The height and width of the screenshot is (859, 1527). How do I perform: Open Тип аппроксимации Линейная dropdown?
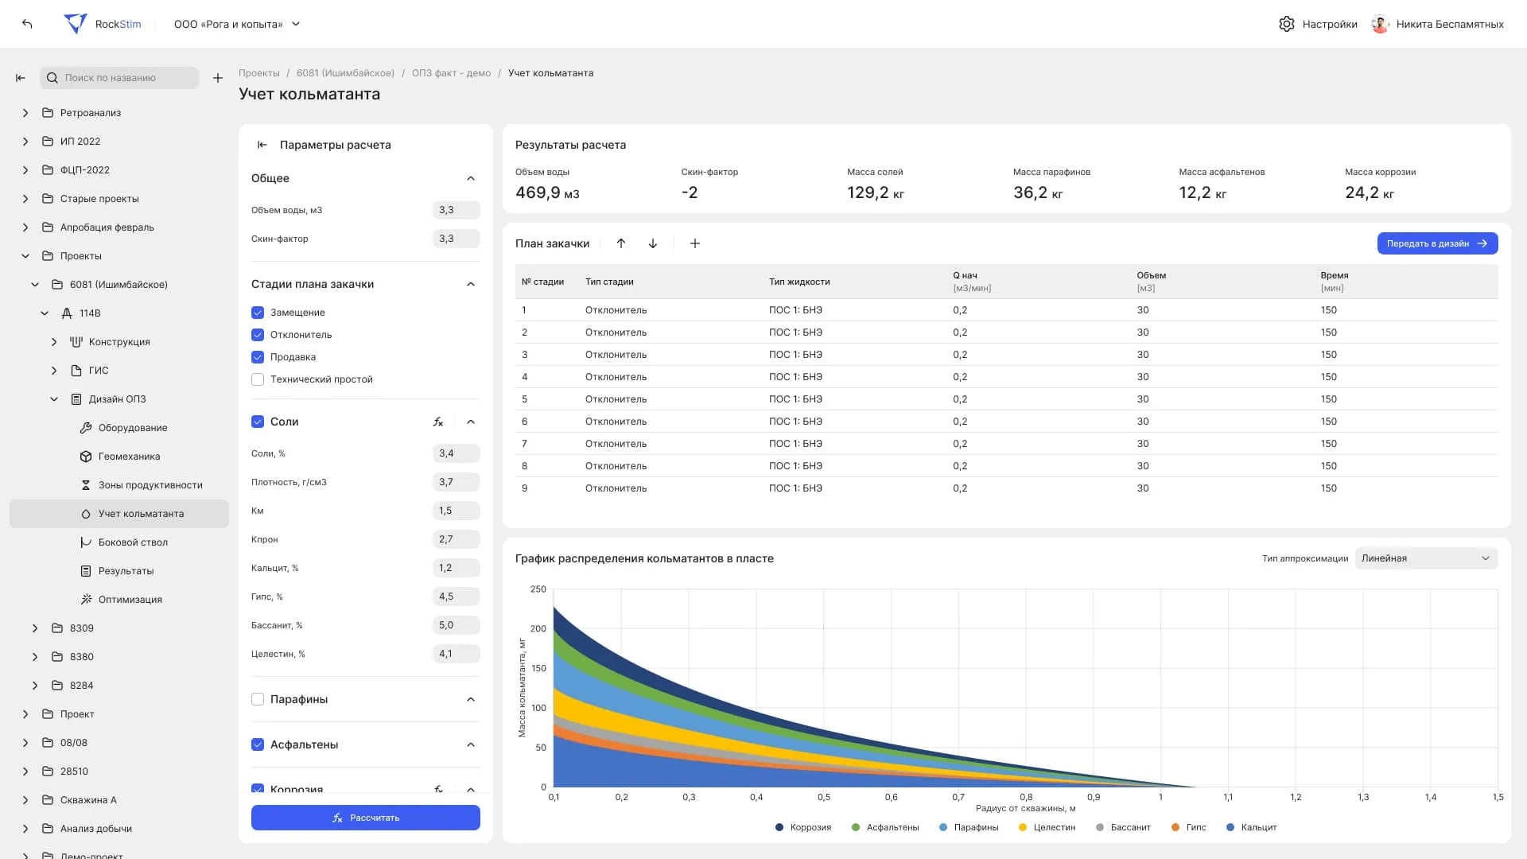click(x=1425, y=558)
